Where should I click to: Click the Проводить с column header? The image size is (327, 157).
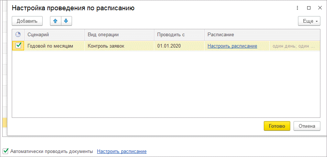179,34
